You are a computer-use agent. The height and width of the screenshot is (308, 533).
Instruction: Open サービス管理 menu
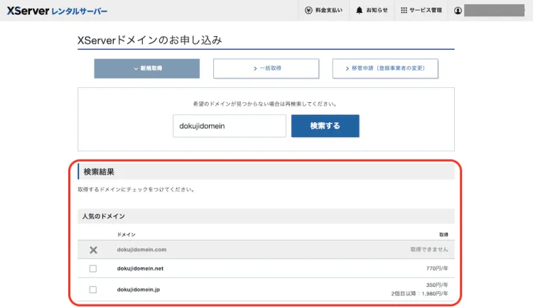pos(421,11)
